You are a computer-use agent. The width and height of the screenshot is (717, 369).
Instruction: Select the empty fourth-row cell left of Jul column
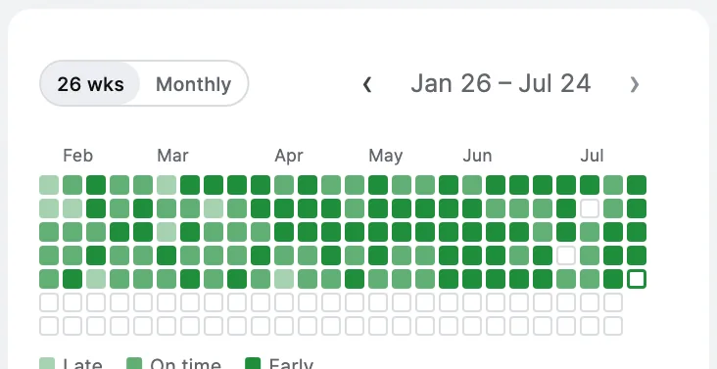[x=566, y=255]
